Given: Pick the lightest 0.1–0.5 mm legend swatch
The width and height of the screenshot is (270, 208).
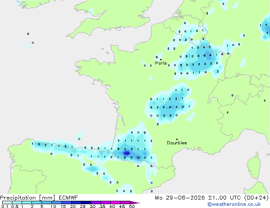Looking at the screenshot, I should 7,202.
